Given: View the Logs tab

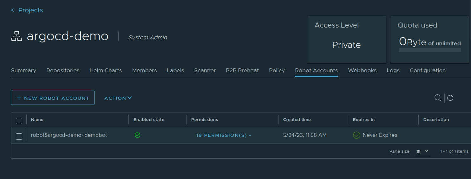Looking at the screenshot, I should 393,70.
